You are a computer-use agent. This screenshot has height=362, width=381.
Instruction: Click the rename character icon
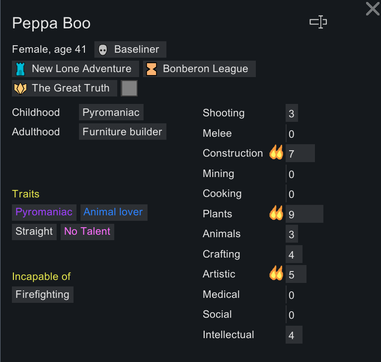point(318,22)
